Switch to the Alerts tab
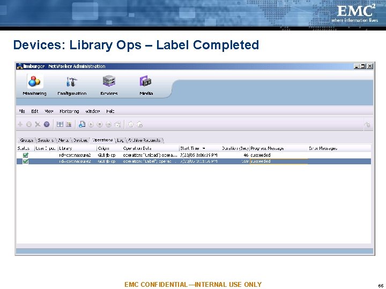The width and height of the screenshot is (386, 289). (x=63, y=140)
